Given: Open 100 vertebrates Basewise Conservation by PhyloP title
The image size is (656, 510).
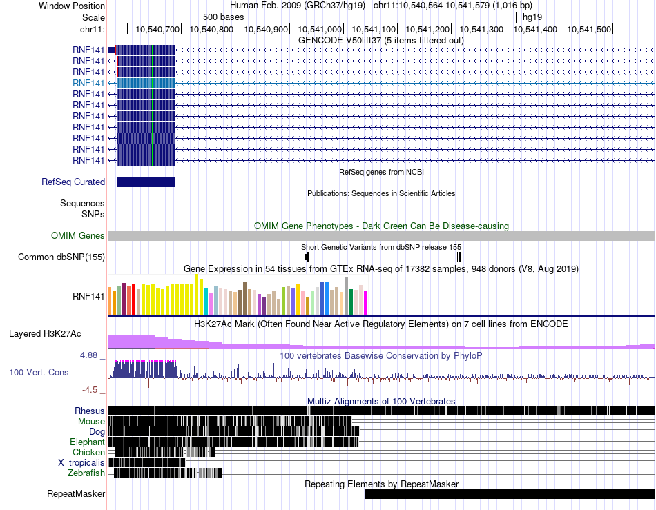Looking at the screenshot, I should pos(381,355).
